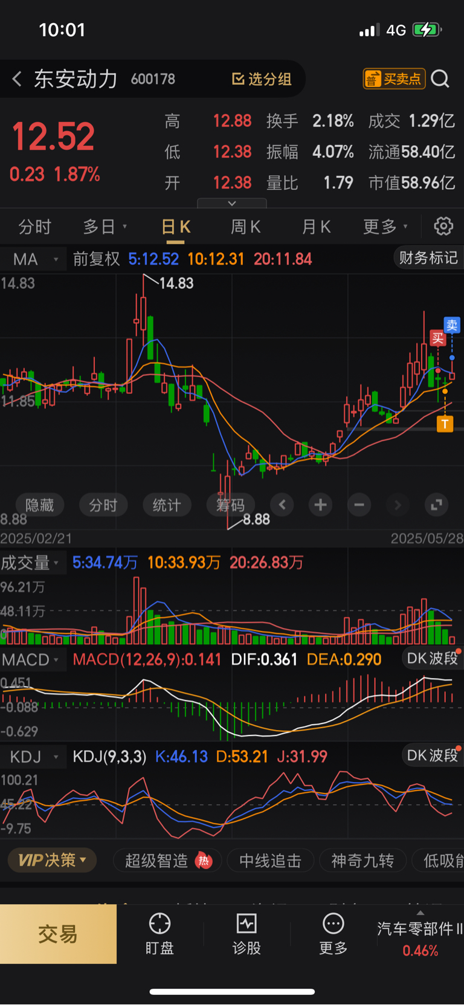Toggle 筹码 chip distribution pill

pos(231,505)
